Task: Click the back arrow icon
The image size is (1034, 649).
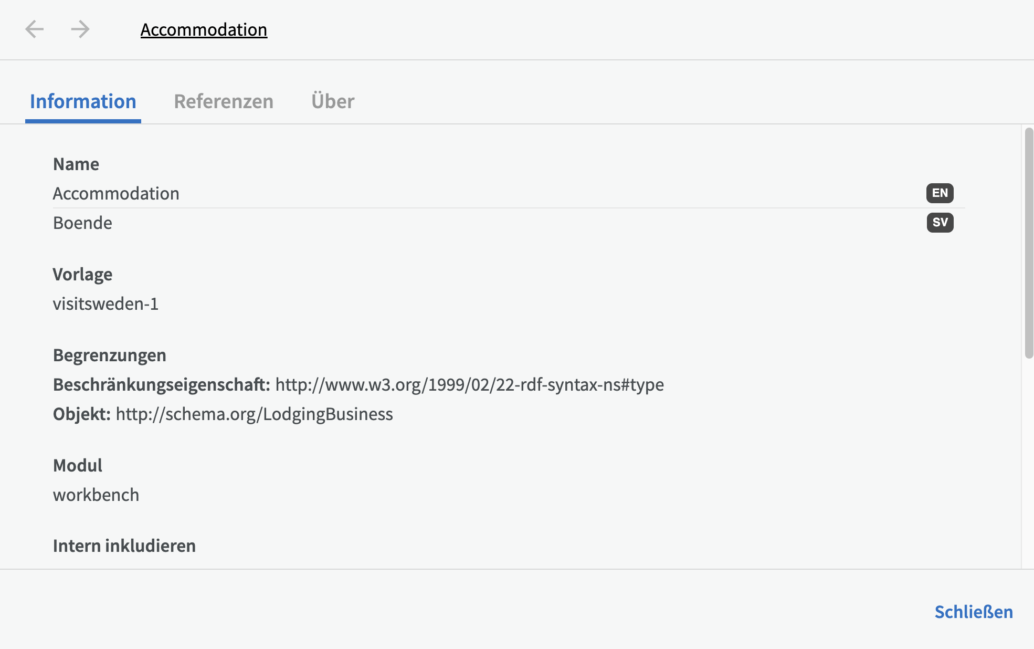Action: 35,29
